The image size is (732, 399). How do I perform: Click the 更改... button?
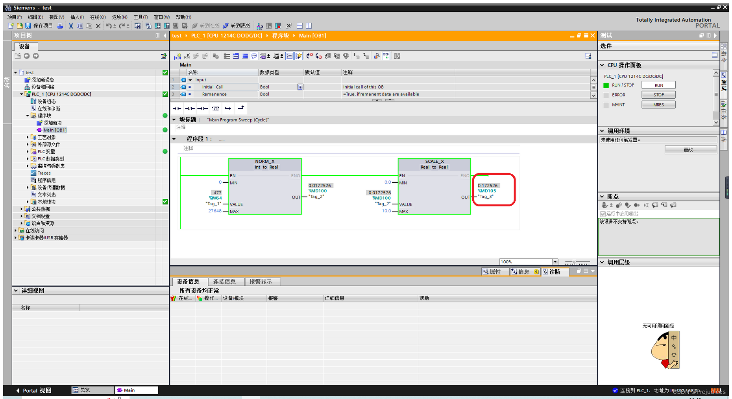(x=691, y=150)
